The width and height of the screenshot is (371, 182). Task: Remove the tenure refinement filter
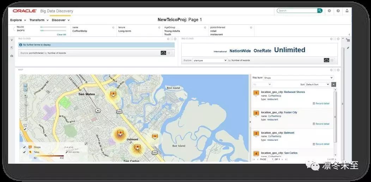tap(159, 27)
